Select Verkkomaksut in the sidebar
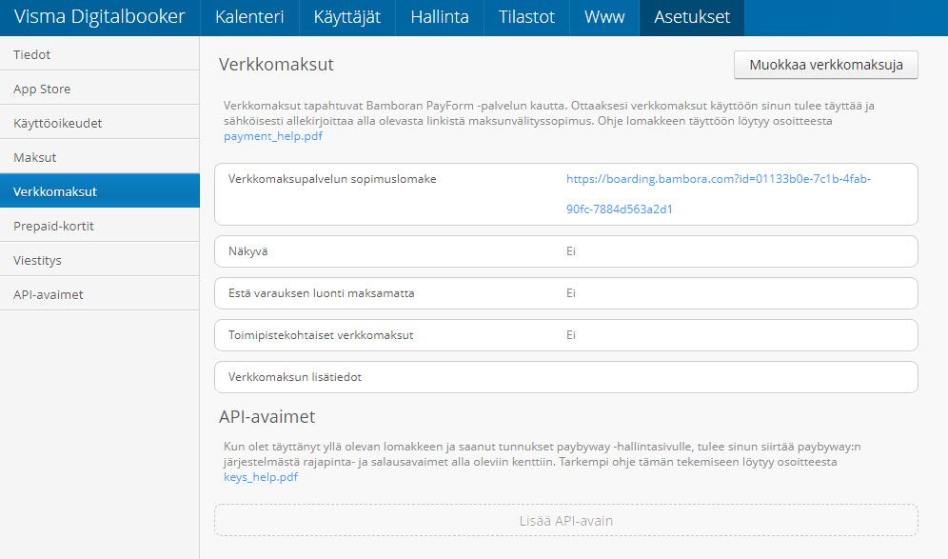Image resolution: width=948 pixels, height=559 pixels. (55, 191)
